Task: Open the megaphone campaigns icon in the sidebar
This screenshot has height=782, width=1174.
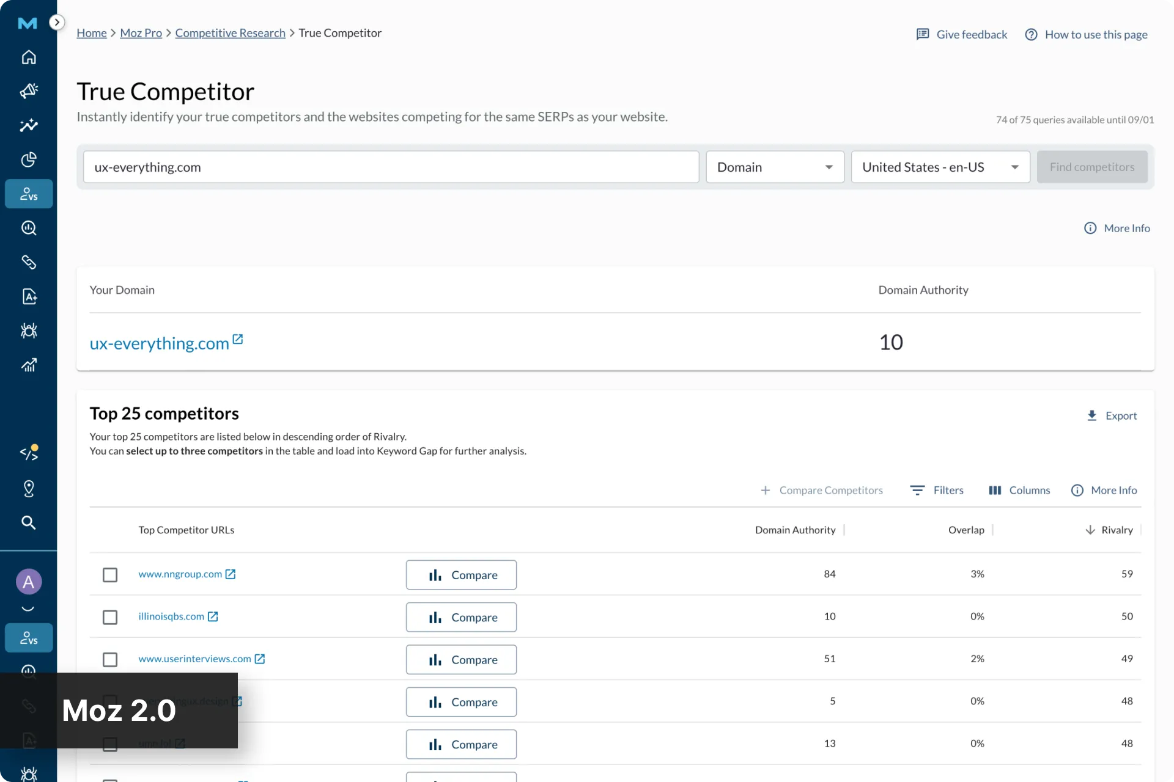Action: point(29,91)
